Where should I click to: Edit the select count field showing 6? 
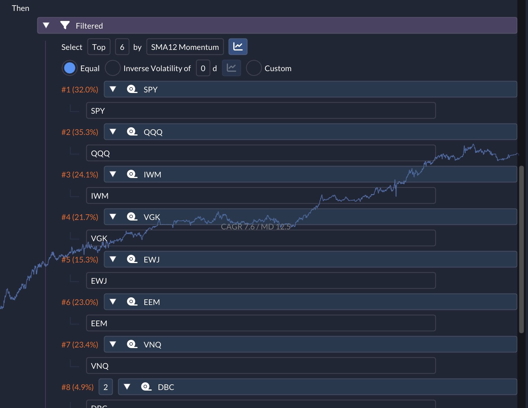point(122,47)
